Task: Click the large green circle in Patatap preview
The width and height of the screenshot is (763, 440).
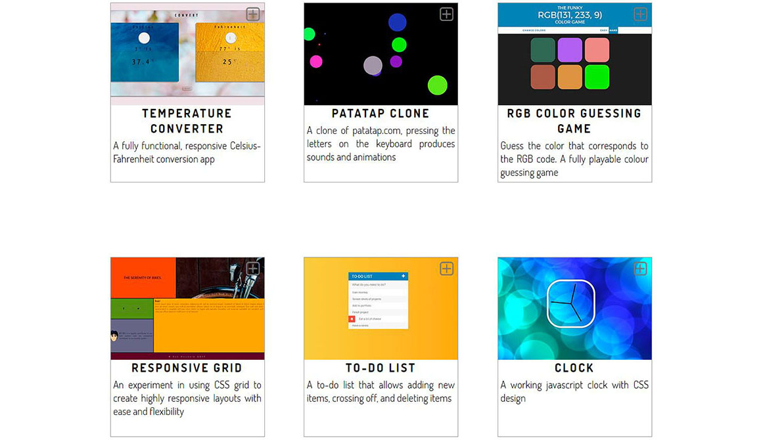Action: click(x=438, y=85)
